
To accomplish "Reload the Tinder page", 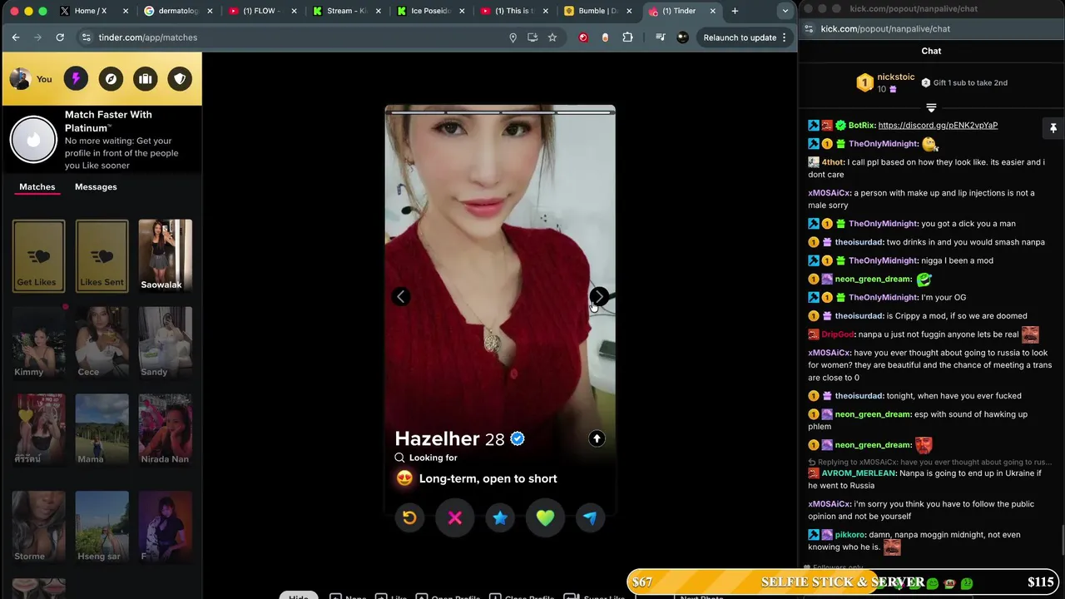I will tap(60, 37).
